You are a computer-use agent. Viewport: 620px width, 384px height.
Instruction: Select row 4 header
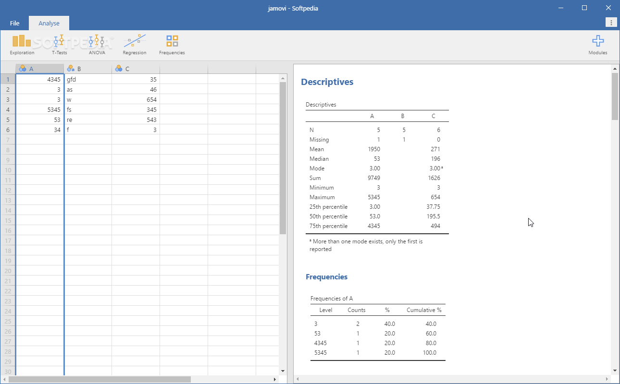(8, 110)
